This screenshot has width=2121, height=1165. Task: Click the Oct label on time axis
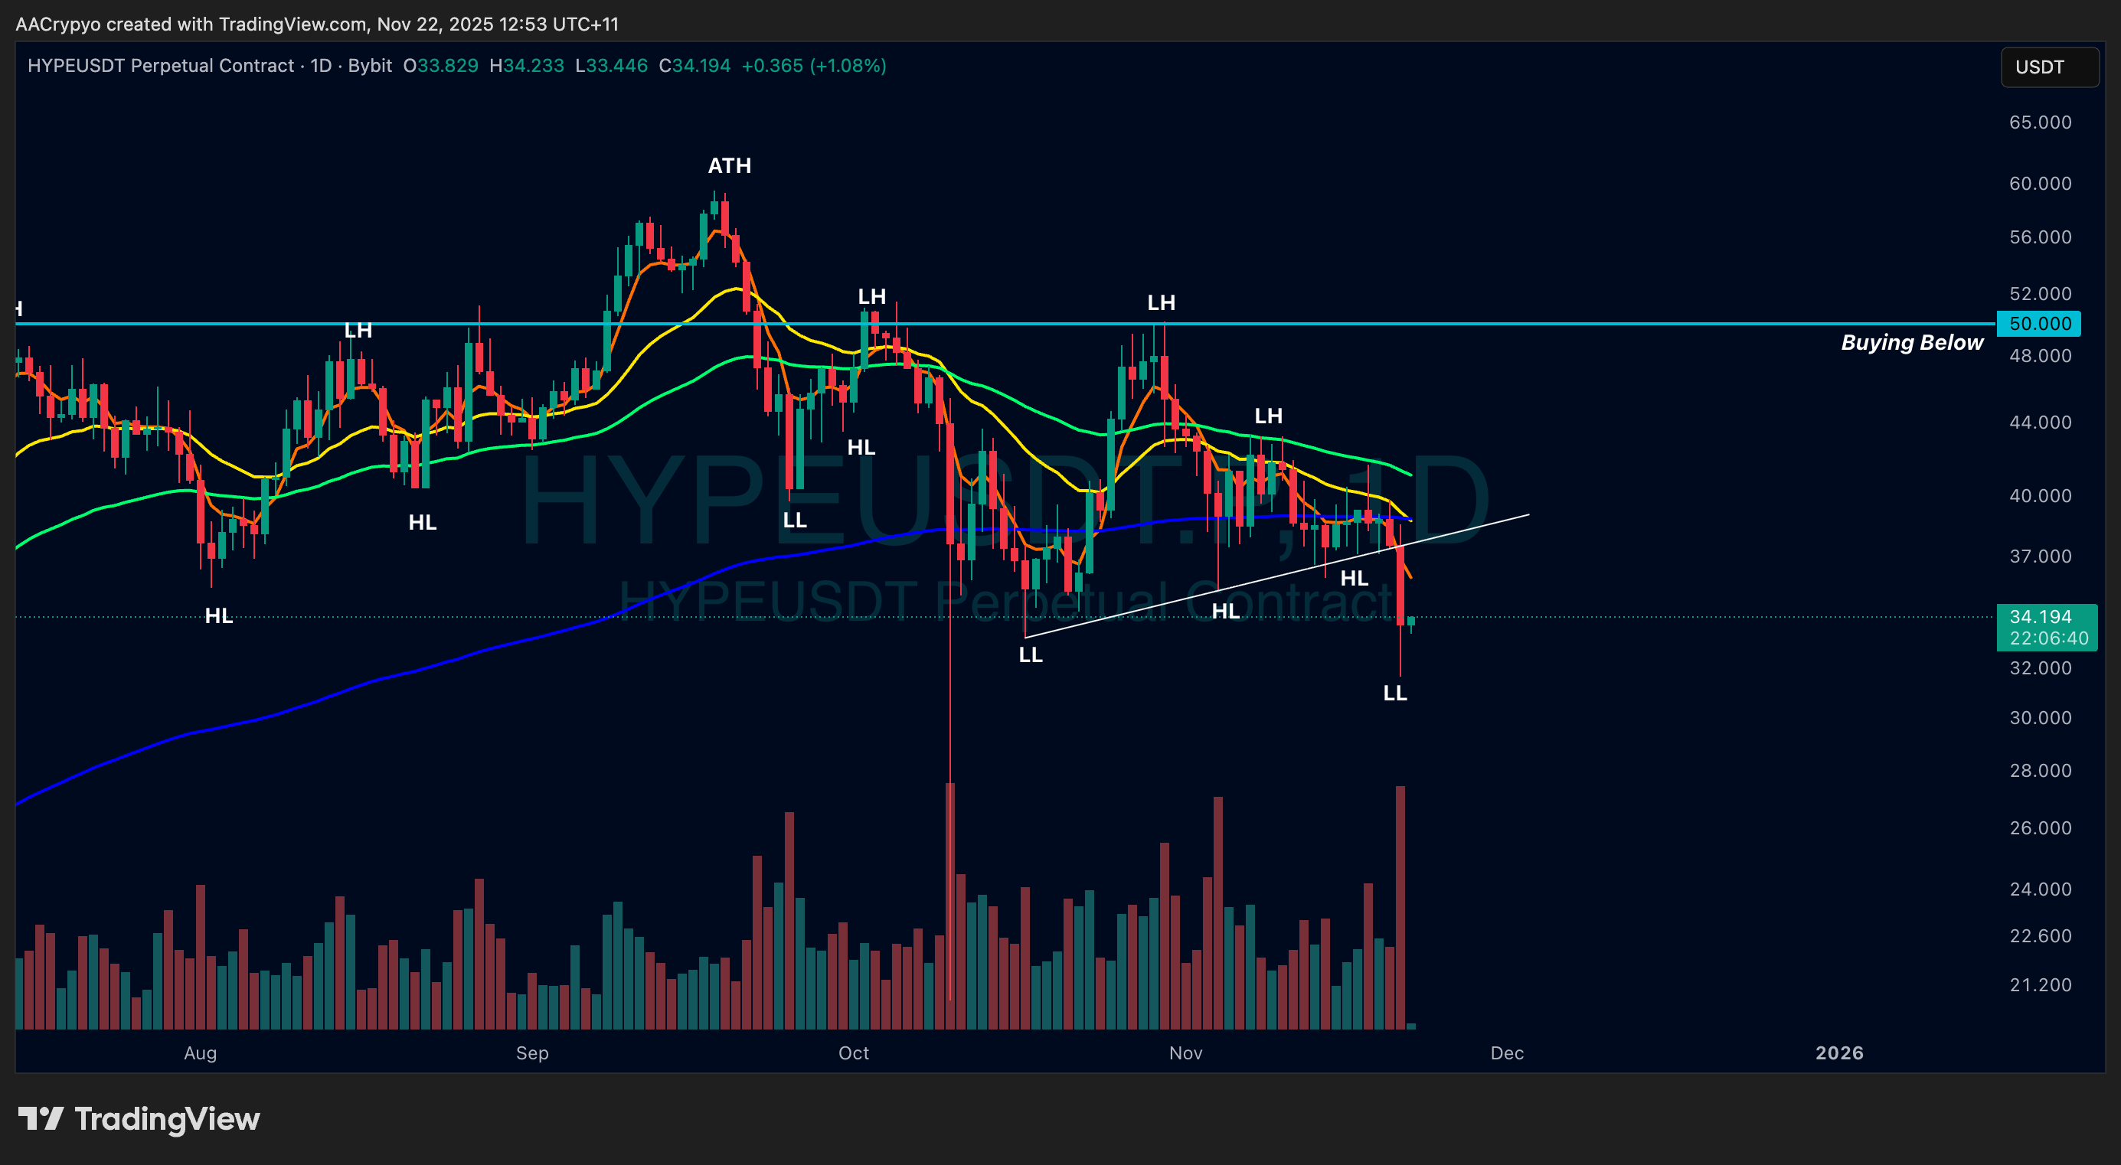click(854, 1053)
